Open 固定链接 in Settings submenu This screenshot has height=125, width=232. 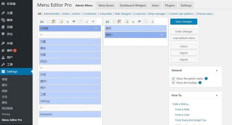coord(7,108)
